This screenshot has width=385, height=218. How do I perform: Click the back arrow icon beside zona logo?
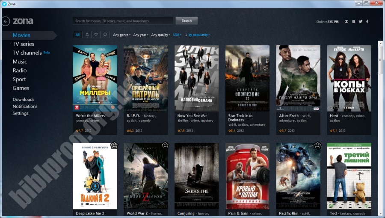click(6, 21)
